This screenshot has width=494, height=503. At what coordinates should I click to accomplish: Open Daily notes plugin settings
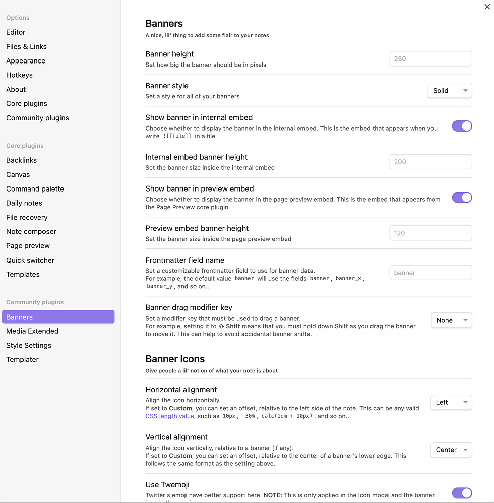tap(24, 203)
